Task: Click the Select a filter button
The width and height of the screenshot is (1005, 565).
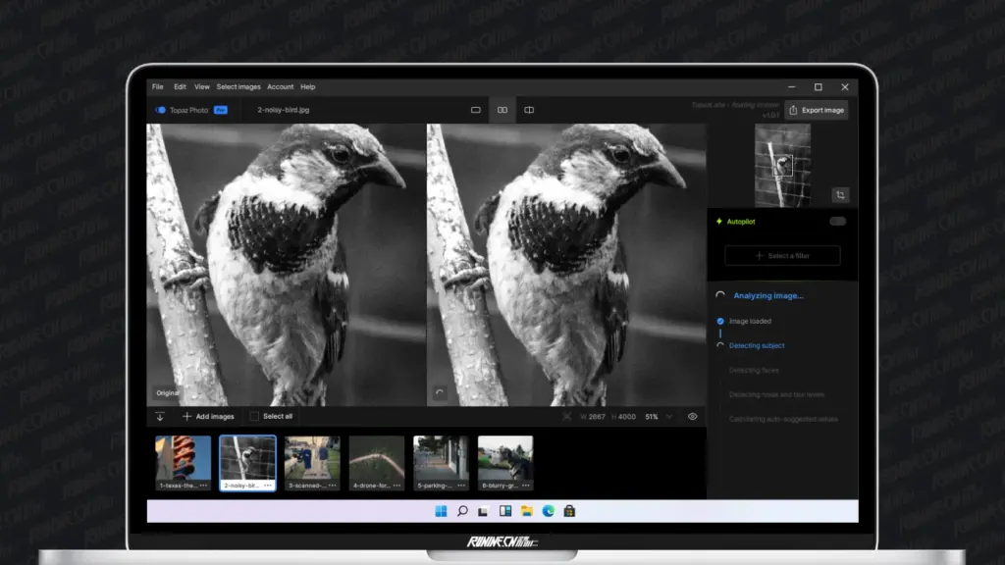Action: [x=782, y=256]
